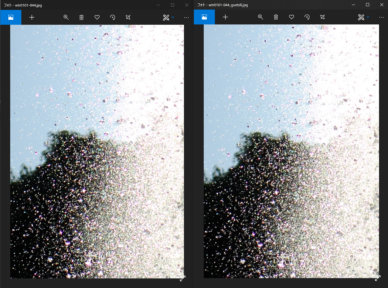Crop the right guetzli photo
This screenshot has height=288, width=388.
pyautogui.click(x=322, y=17)
